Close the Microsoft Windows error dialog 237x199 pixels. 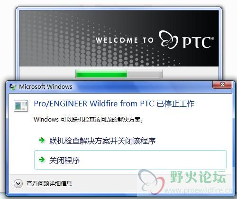click(x=222, y=85)
